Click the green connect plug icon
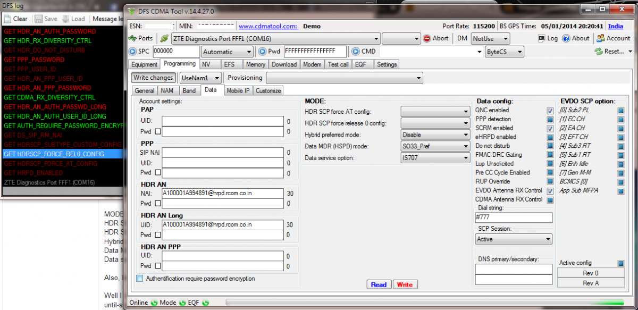This screenshot has width=638, height=310. click(164, 38)
